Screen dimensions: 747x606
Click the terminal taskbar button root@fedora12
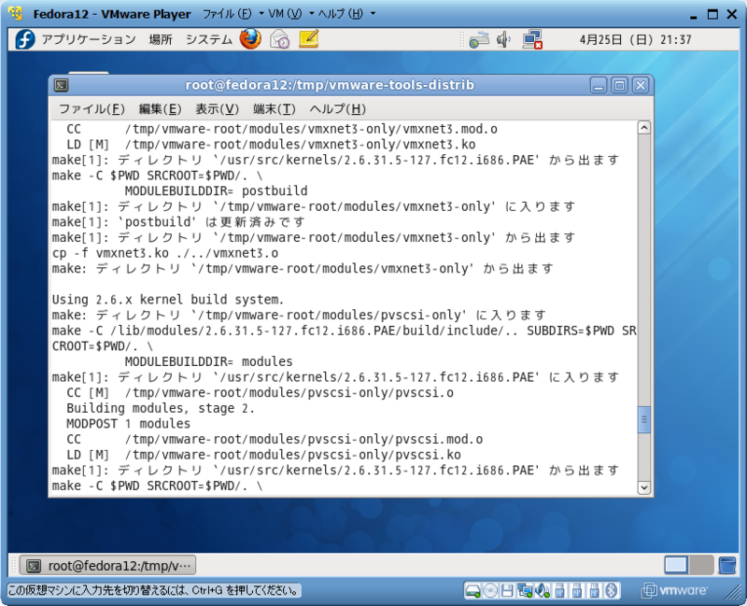[108, 566]
